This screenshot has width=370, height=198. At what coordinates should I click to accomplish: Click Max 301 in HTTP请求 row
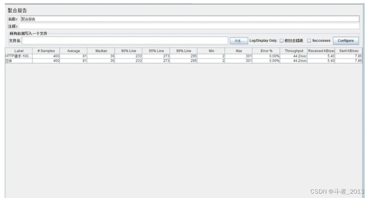[x=249, y=57]
